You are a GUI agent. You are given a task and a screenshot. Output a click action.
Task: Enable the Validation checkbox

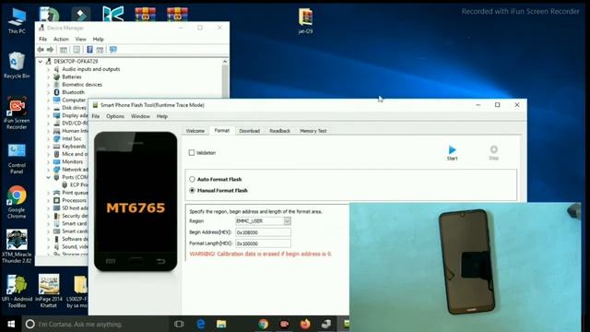(x=192, y=153)
